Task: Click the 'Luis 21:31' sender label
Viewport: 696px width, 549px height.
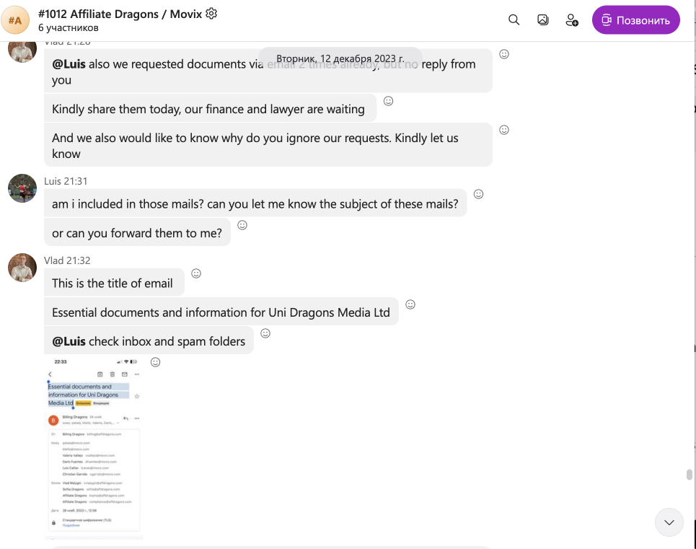Action: tap(66, 181)
